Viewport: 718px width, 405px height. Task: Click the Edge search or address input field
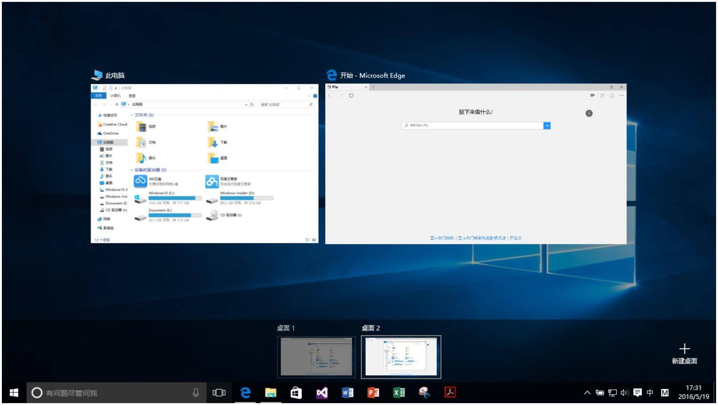(472, 125)
